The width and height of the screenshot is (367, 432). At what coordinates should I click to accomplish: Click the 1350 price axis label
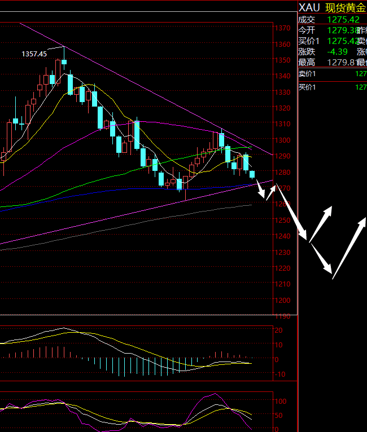tap(283, 60)
